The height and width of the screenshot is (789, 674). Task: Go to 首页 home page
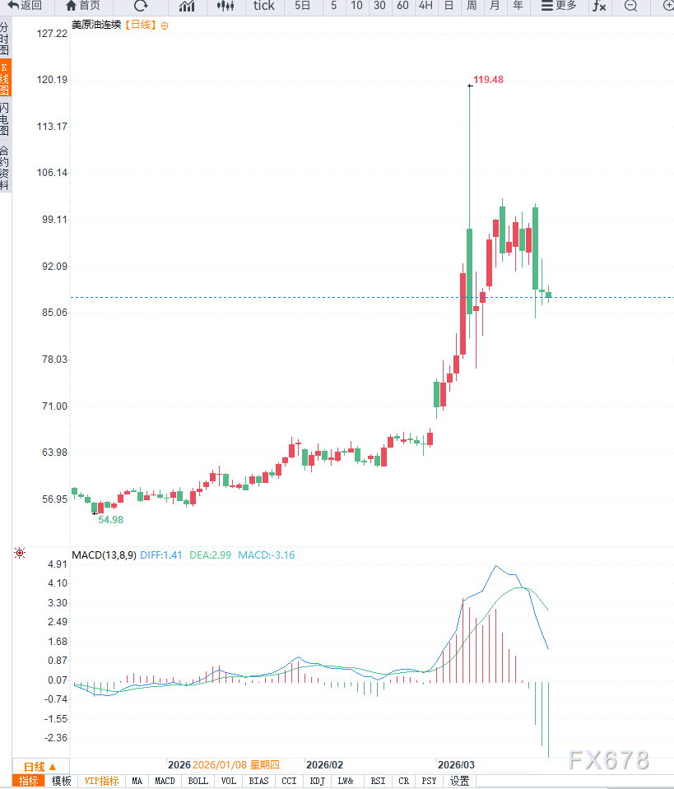coord(83,6)
